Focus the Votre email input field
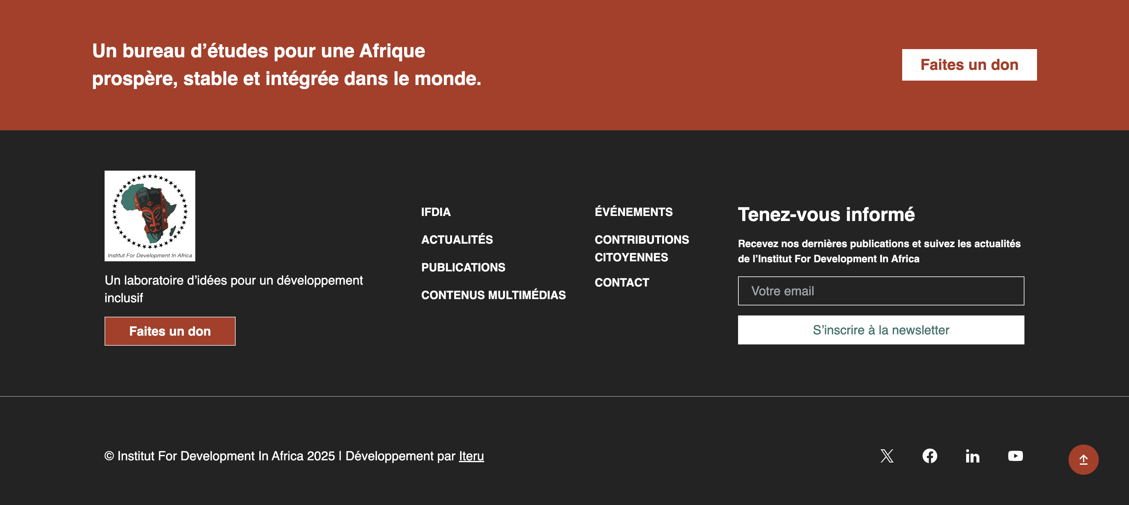The width and height of the screenshot is (1129, 505). (880, 291)
